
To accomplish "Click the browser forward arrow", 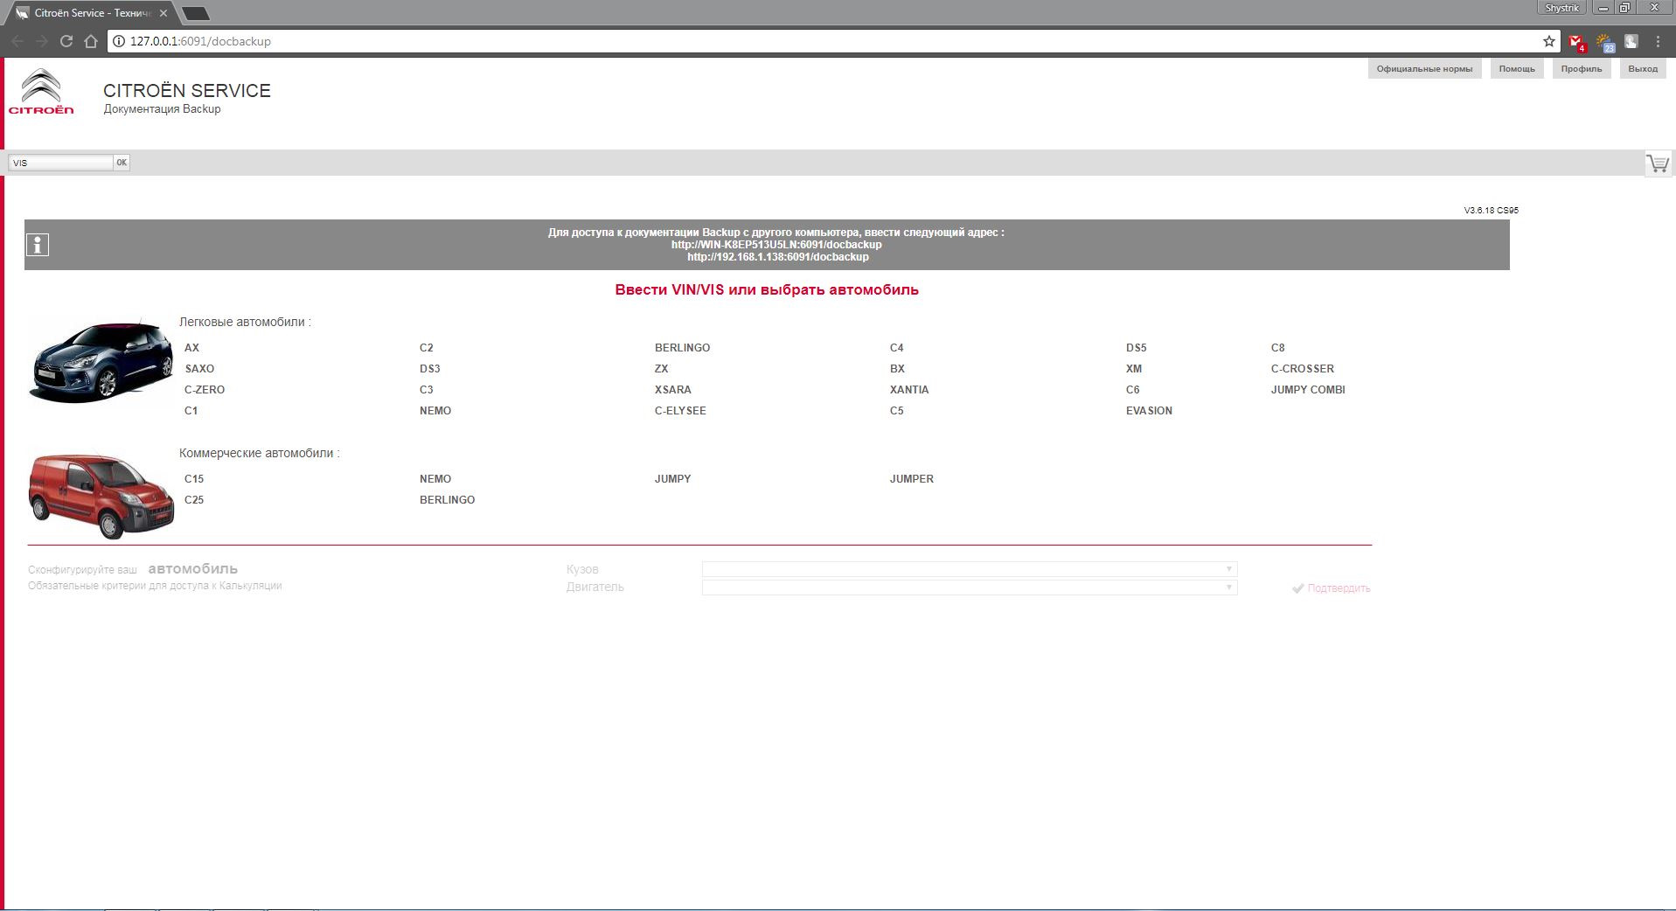I will pyautogui.click(x=42, y=41).
